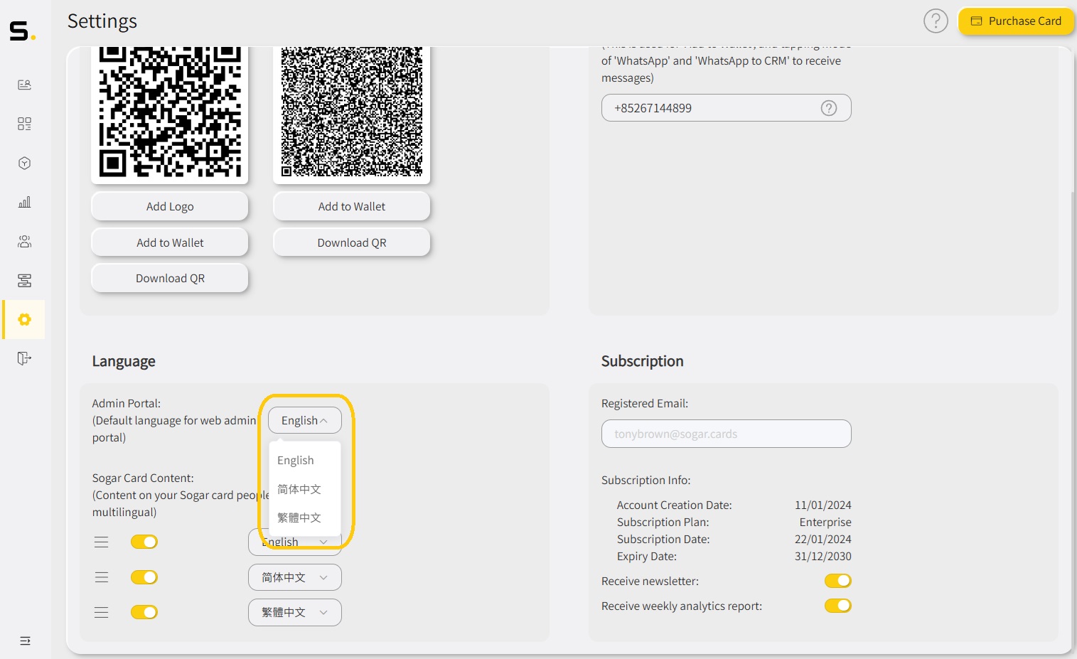Disable the 简体中文 card content toggle

click(144, 577)
